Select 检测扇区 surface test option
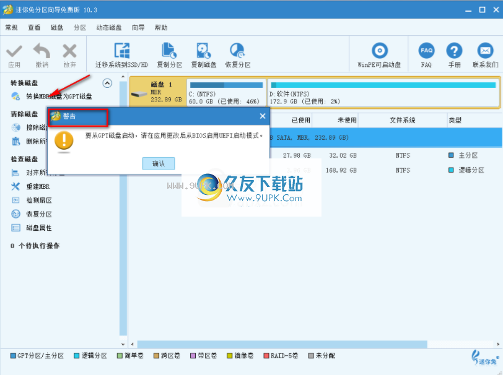This screenshot has width=503, height=375. (39, 200)
